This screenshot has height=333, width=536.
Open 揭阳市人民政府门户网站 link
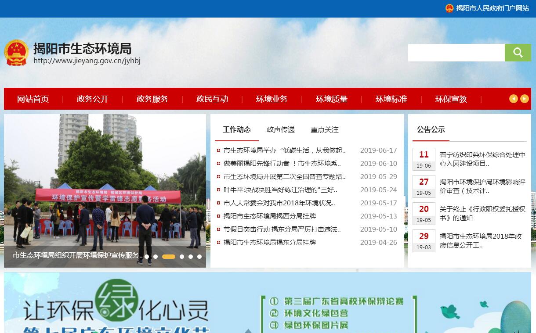[492, 8]
